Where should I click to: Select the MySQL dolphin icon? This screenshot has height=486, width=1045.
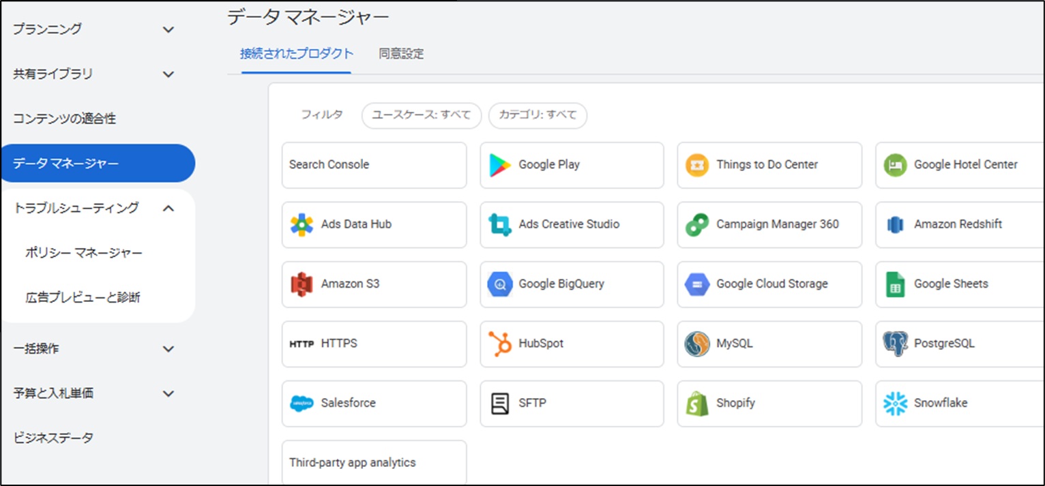point(697,344)
